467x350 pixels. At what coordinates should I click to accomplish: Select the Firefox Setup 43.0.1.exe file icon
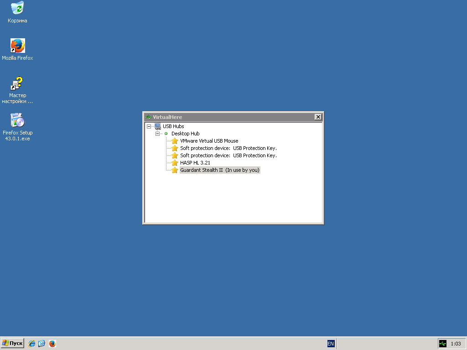click(x=17, y=121)
